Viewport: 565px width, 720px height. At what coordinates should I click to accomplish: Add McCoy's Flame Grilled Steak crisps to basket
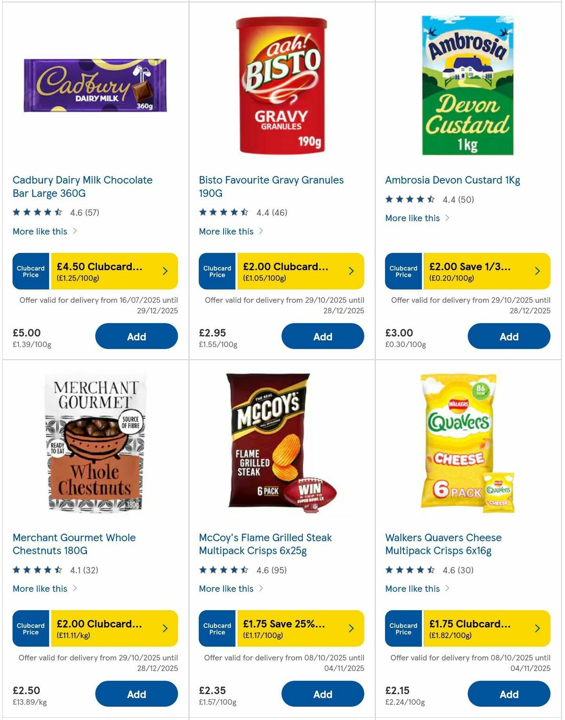(x=323, y=694)
